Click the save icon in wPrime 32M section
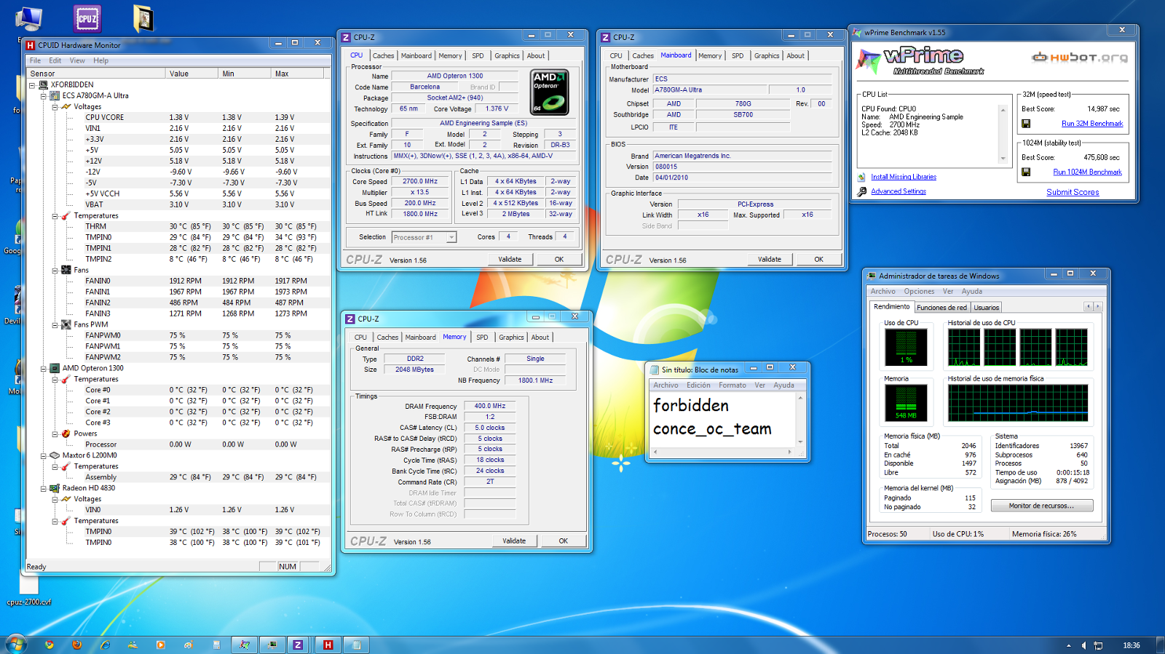Image resolution: width=1165 pixels, height=654 pixels. pyautogui.click(x=1026, y=124)
